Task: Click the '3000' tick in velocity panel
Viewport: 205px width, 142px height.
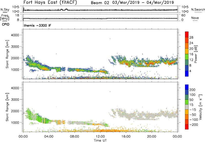Action: click(15, 99)
